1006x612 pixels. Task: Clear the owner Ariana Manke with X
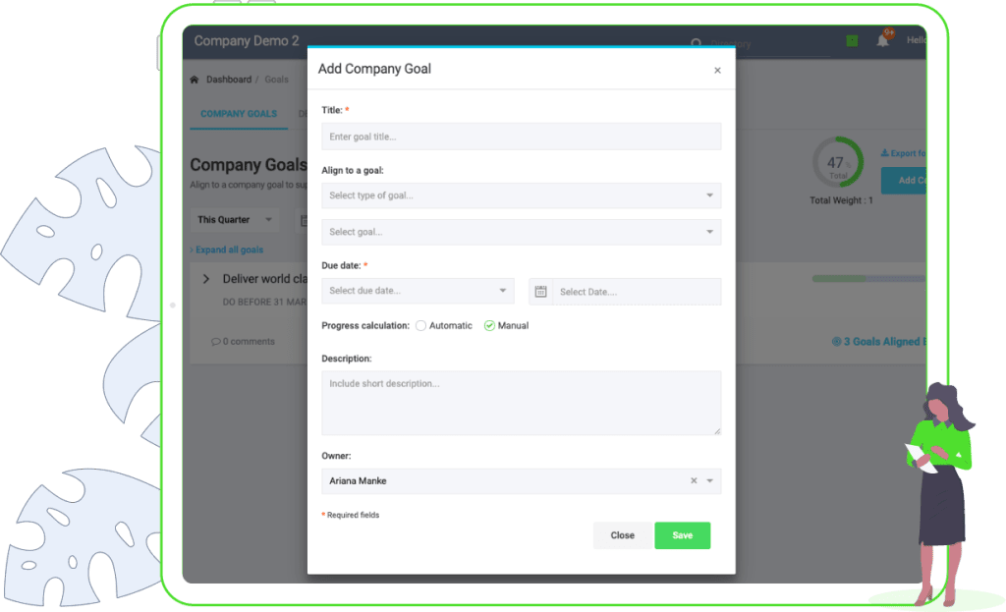click(x=694, y=480)
